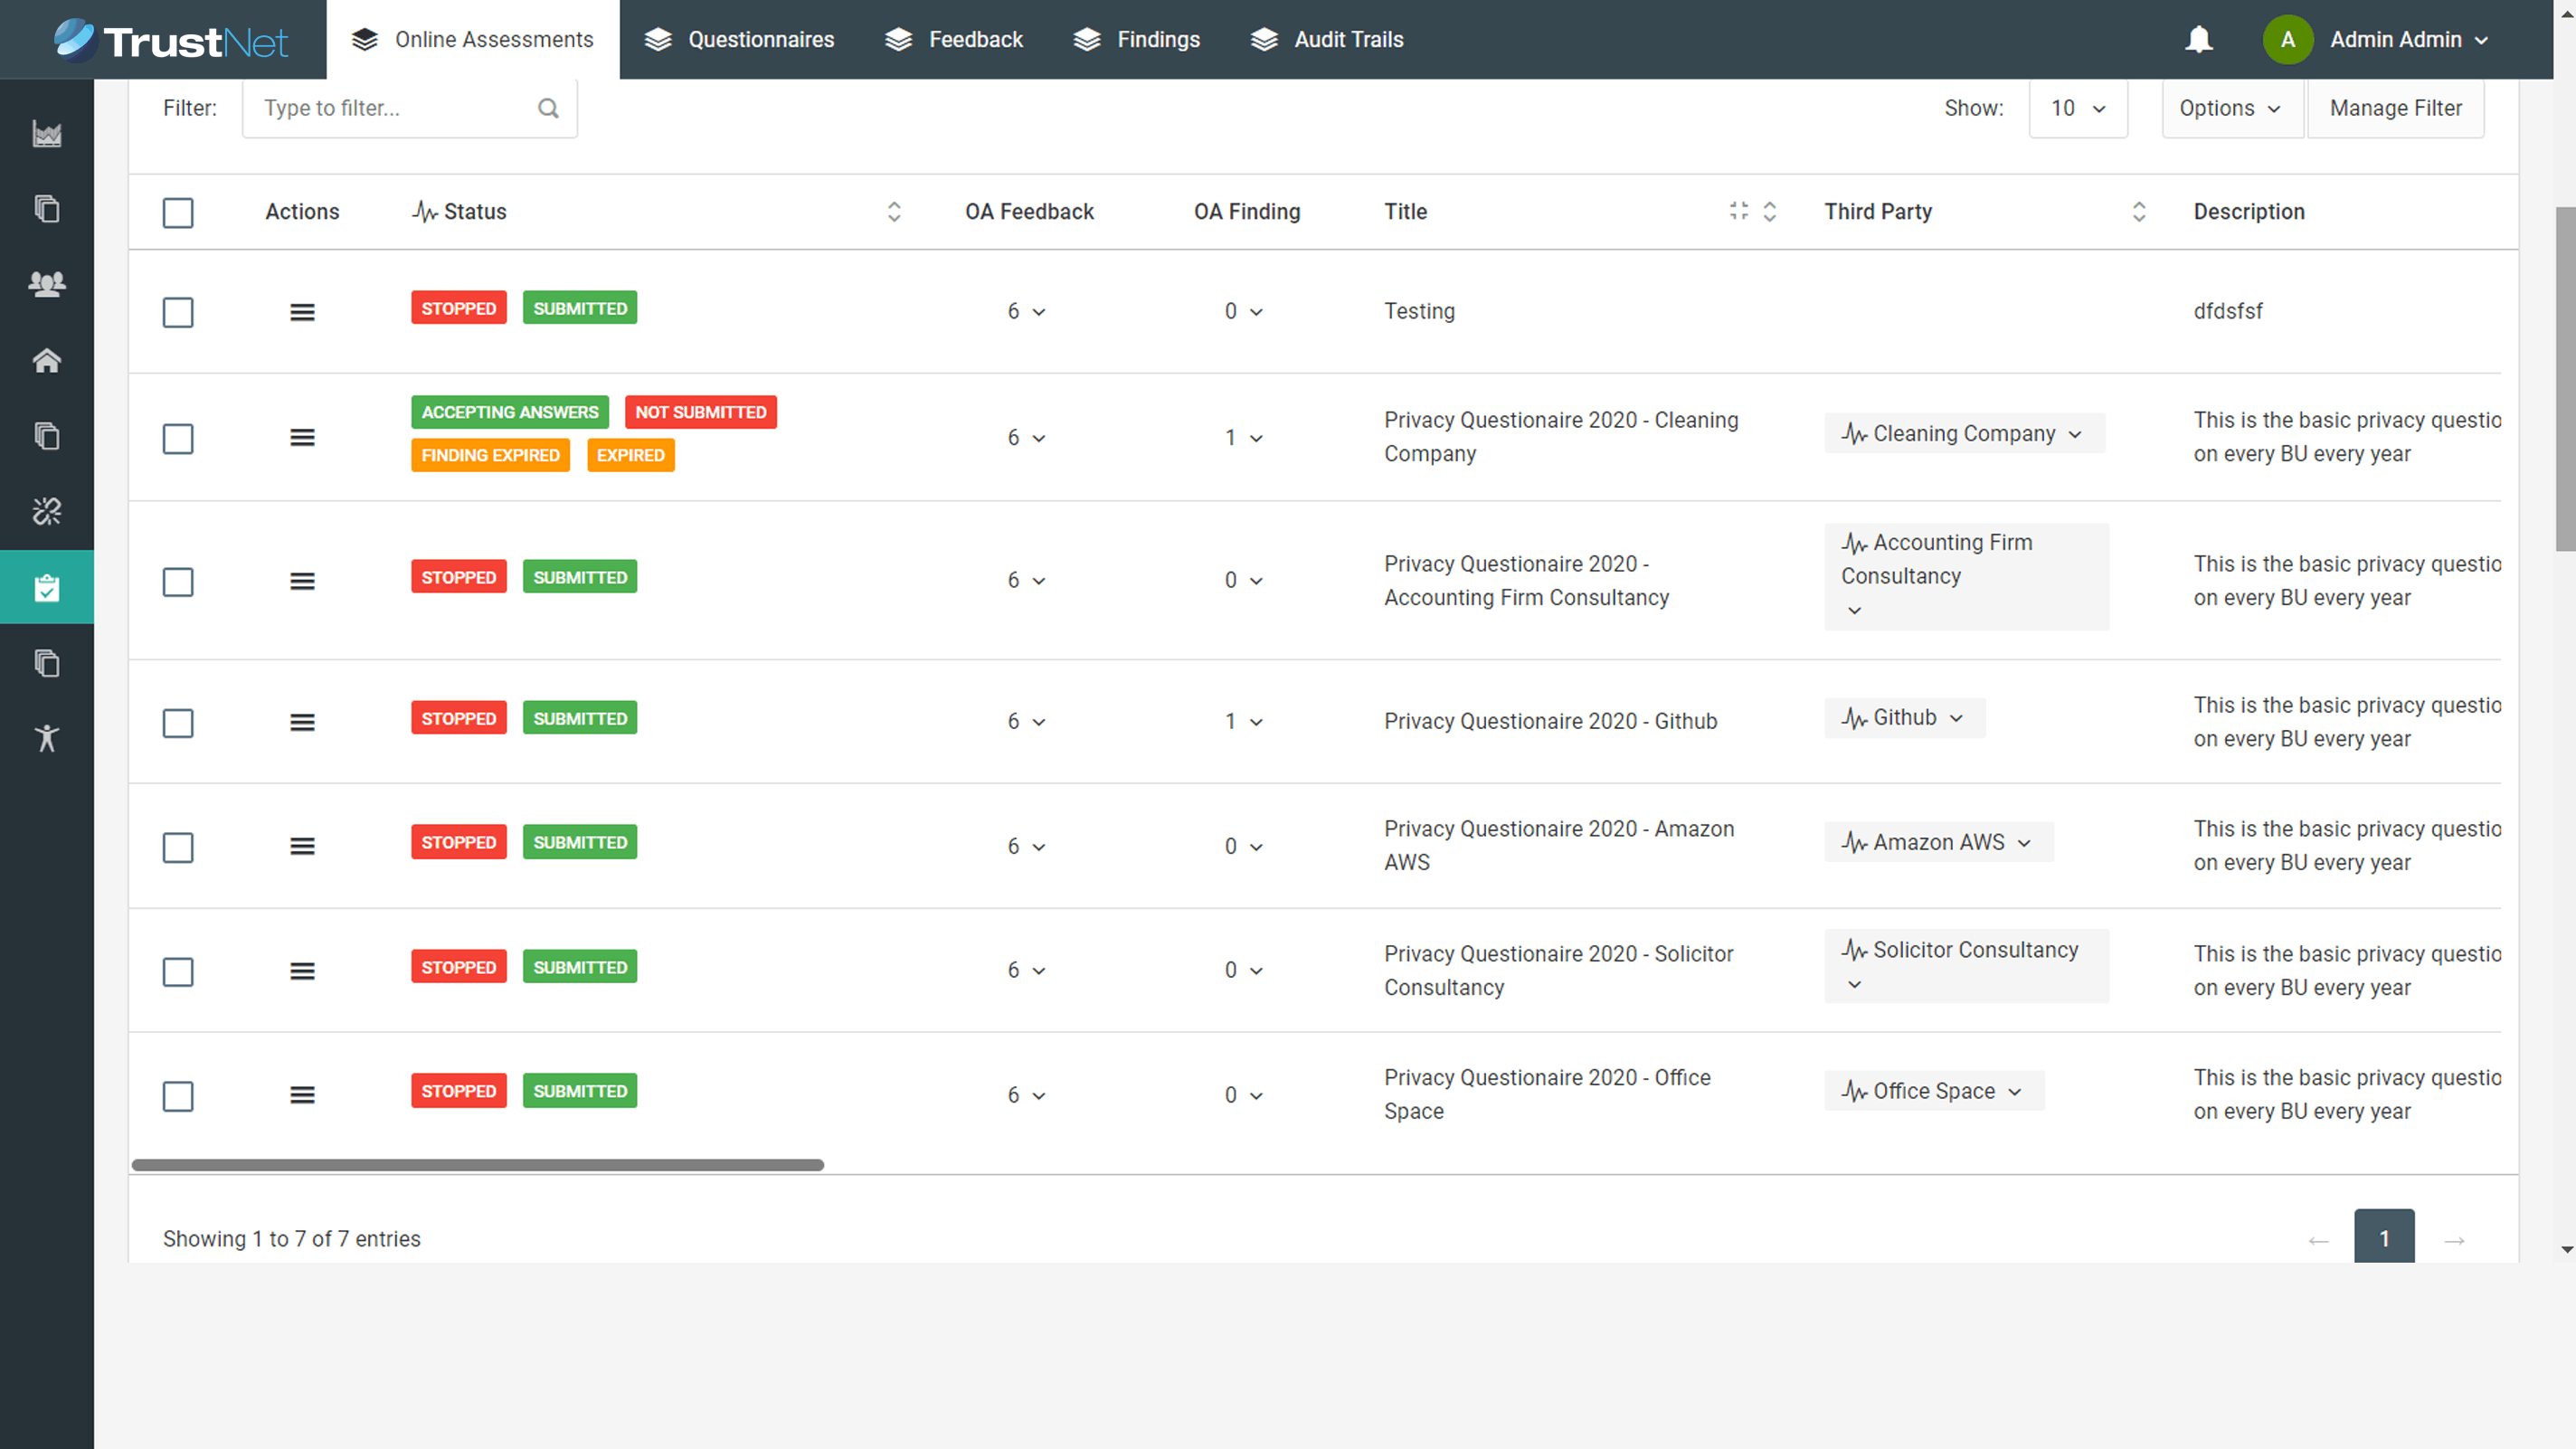Image resolution: width=2576 pixels, height=1449 pixels.
Task: Open the Show entries count dropdown
Action: click(2077, 108)
